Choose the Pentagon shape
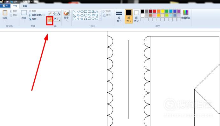This screenshot has height=126, width=220. [x=82, y=15]
